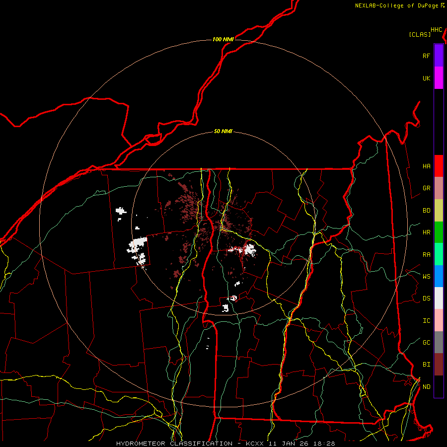Pick the dark green HR color swatch
The width and height of the screenshot is (447, 447).
coord(439,232)
